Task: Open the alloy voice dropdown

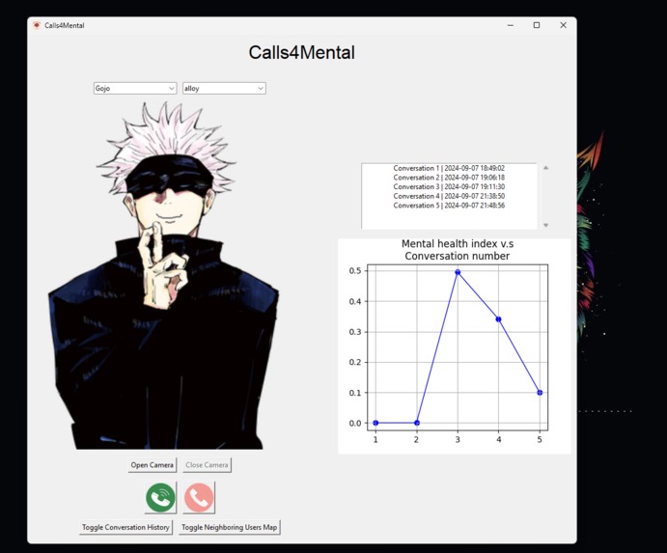Action: pos(224,88)
